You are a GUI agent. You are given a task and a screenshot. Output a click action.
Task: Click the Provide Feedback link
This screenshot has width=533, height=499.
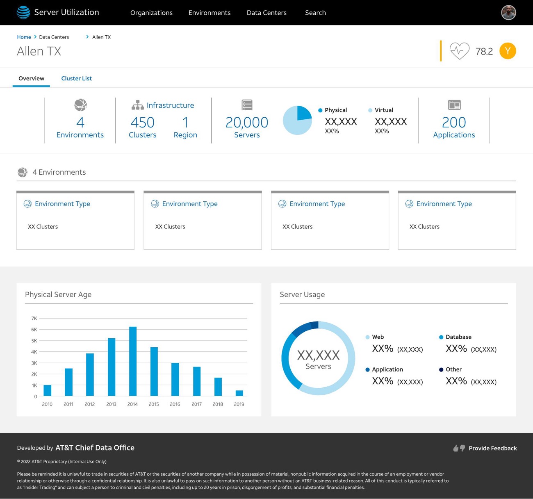(492, 448)
